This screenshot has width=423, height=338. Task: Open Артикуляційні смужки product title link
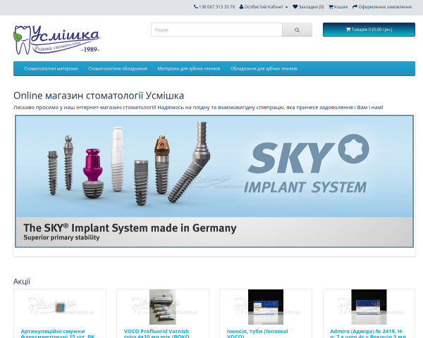pos(58,334)
